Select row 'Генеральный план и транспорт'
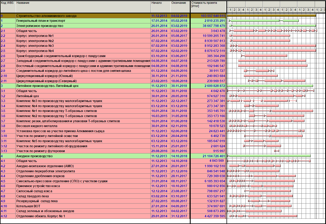 [x=113, y=21]
